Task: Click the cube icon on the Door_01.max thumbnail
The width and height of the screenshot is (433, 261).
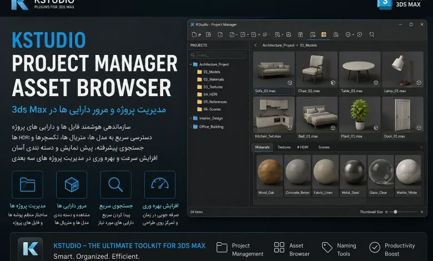Action: pos(419,128)
